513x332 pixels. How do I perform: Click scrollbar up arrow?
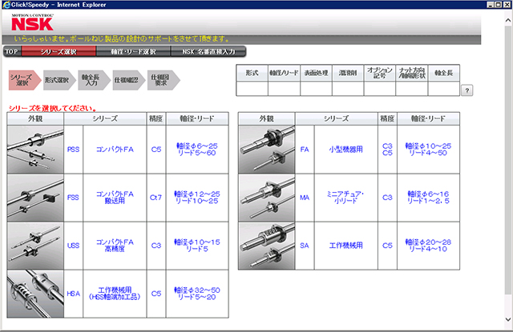pyautogui.click(x=508, y=20)
